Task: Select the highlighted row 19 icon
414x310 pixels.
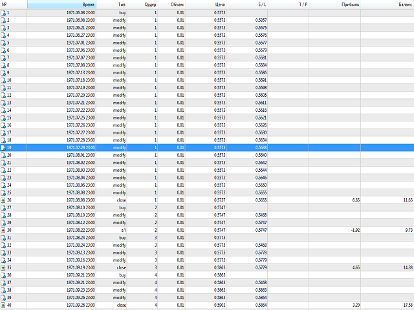Action: click(3, 147)
